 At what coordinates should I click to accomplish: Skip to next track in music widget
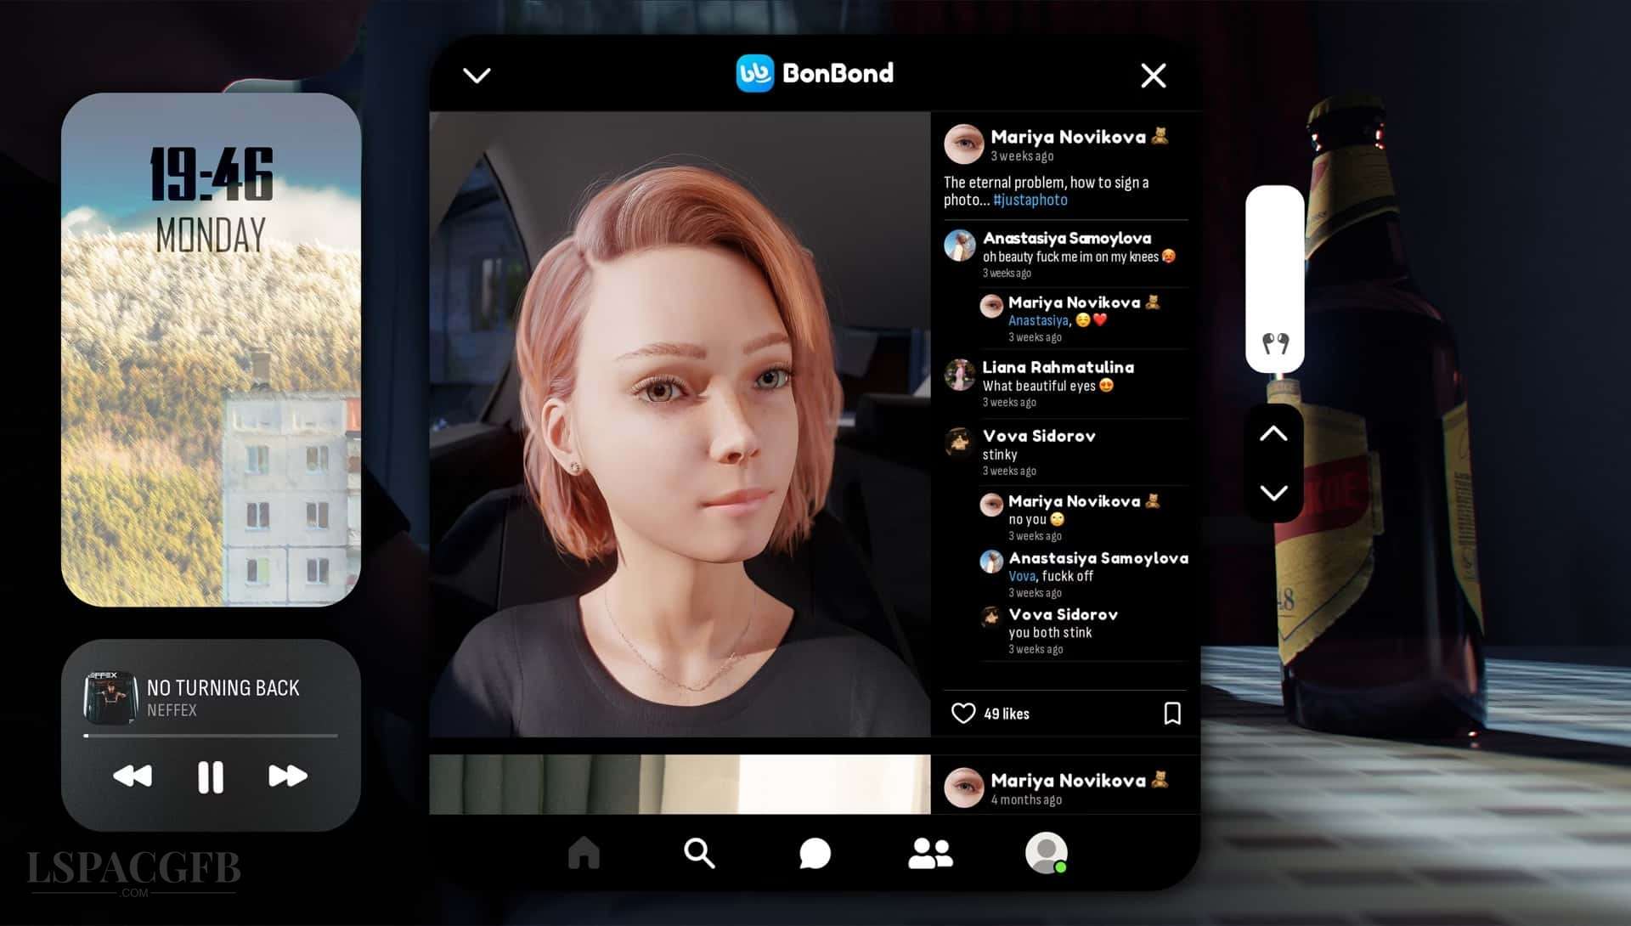click(x=287, y=776)
